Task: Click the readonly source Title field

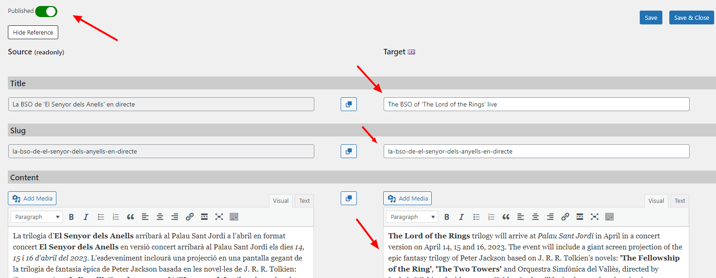Action: click(161, 104)
